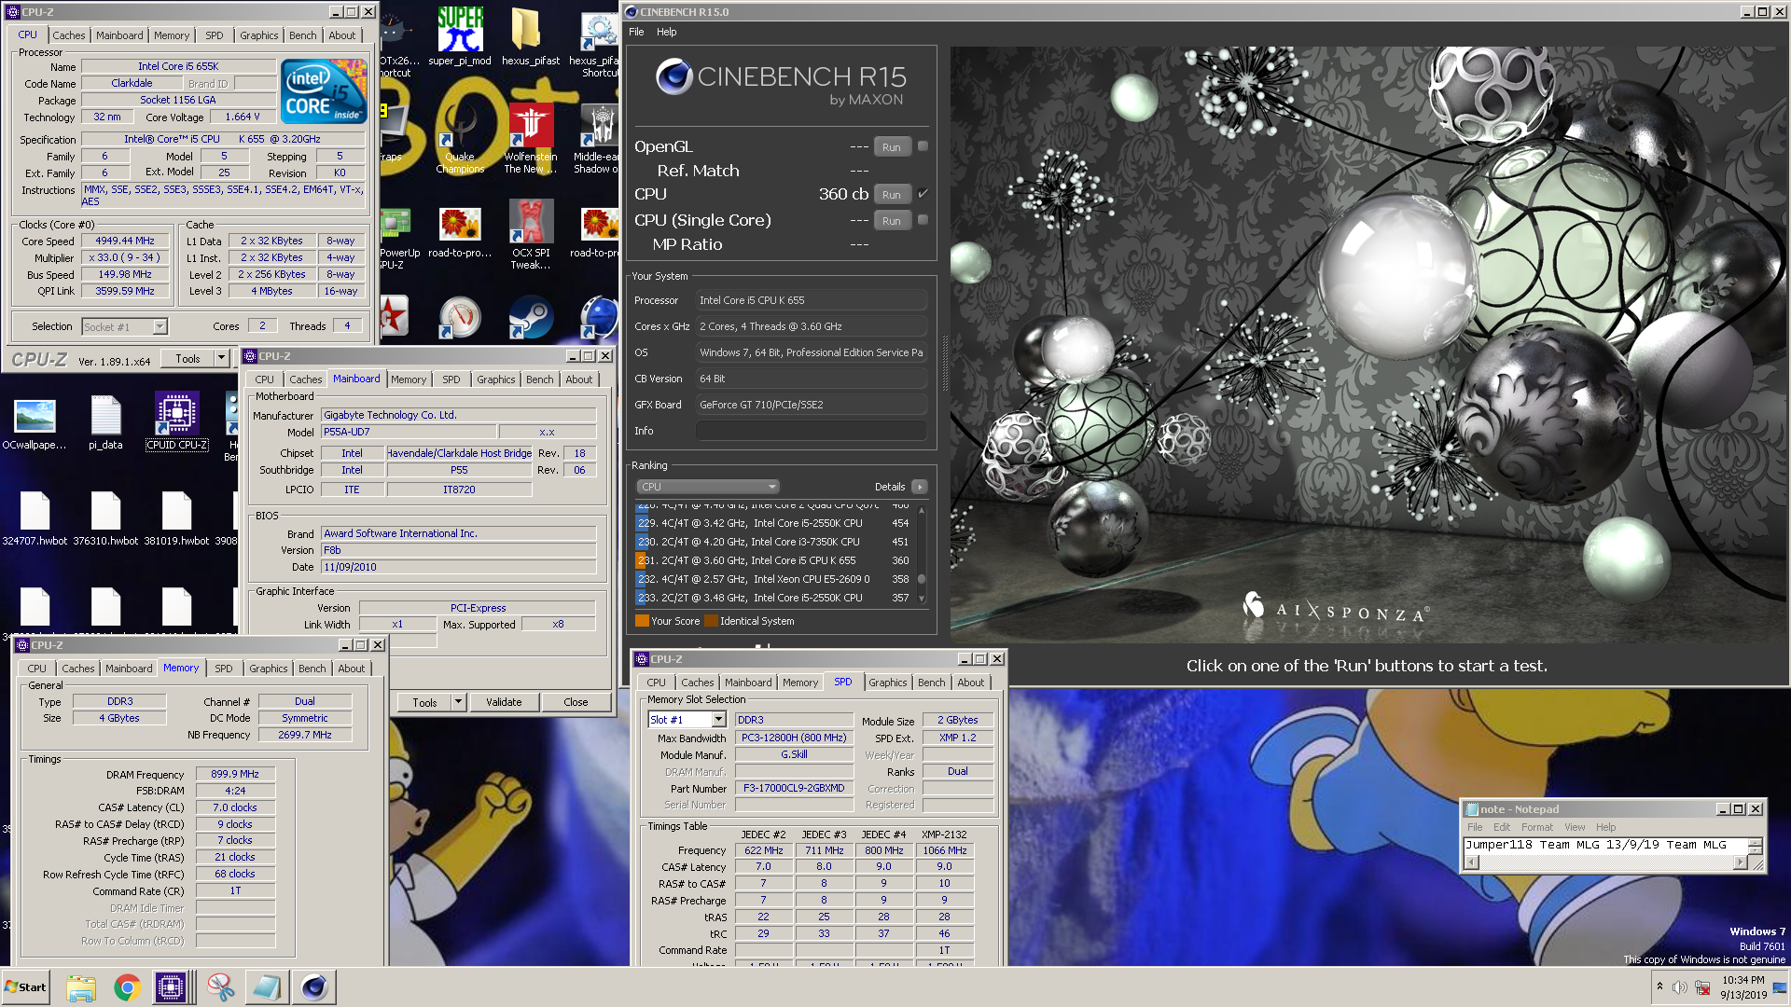Viewport: 1791px width, 1007px height.
Task: Toggle the CPU test checkbox in Cinebench
Action: coord(923,194)
